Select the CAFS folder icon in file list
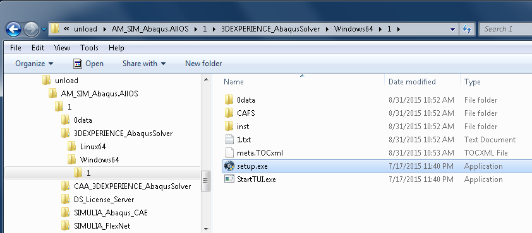The image size is (532, 233). (229, 113)
